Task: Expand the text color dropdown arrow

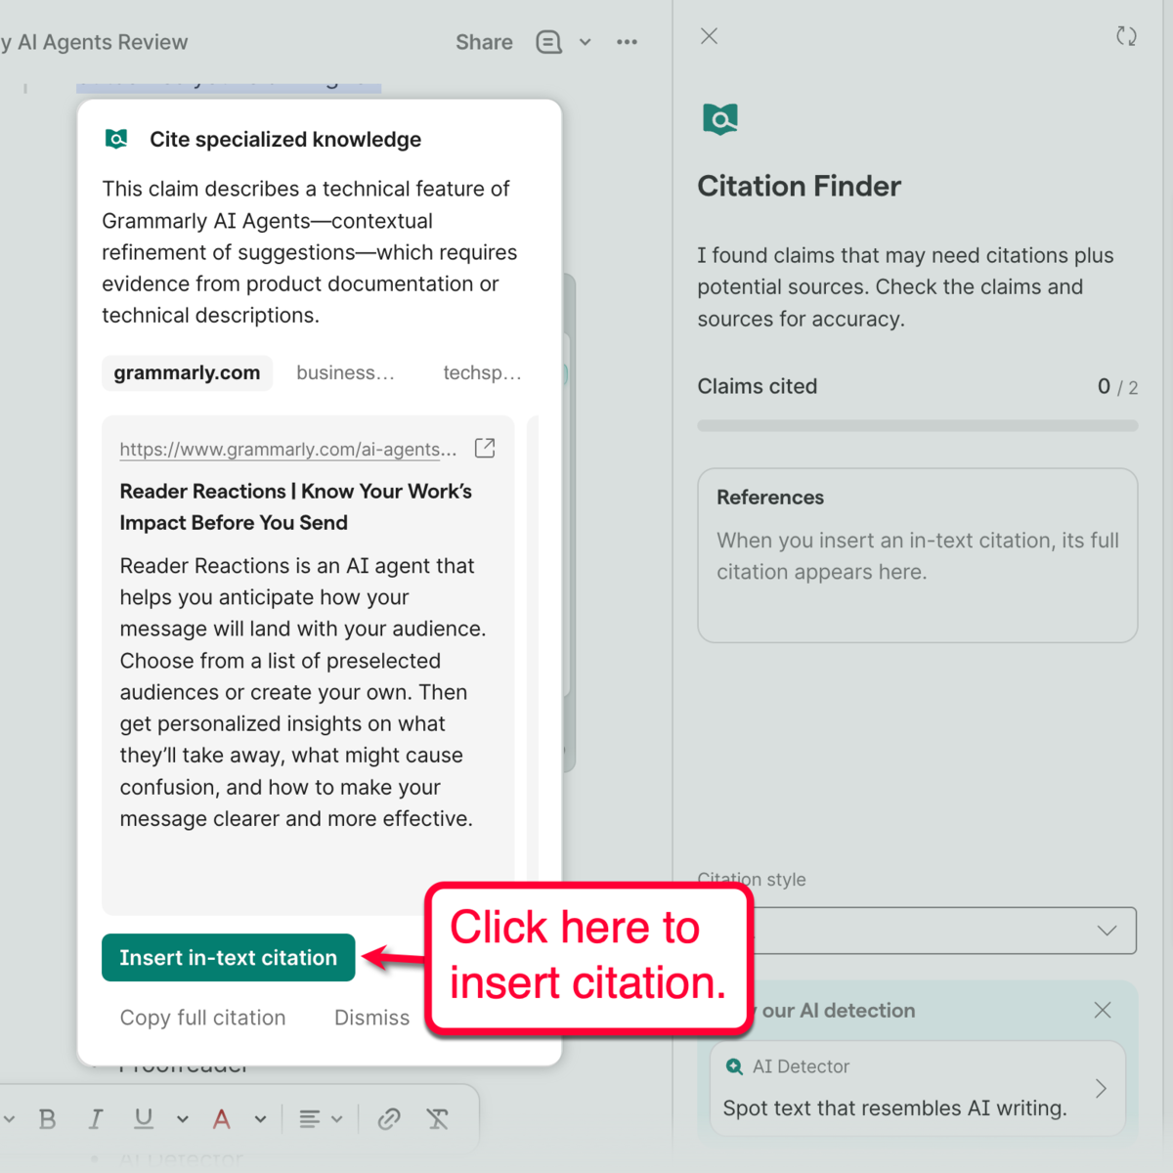Action: point(260,1119)
